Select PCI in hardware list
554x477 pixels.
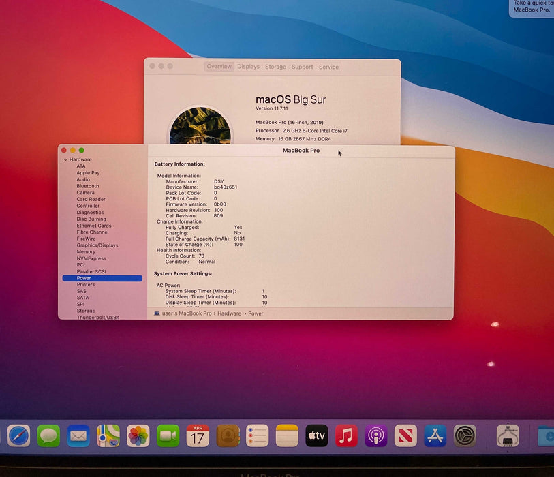(80, 265)
